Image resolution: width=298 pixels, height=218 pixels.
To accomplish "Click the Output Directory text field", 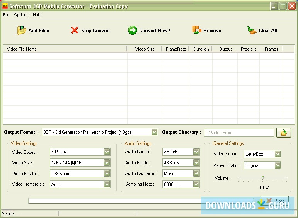I will (239, 133).
